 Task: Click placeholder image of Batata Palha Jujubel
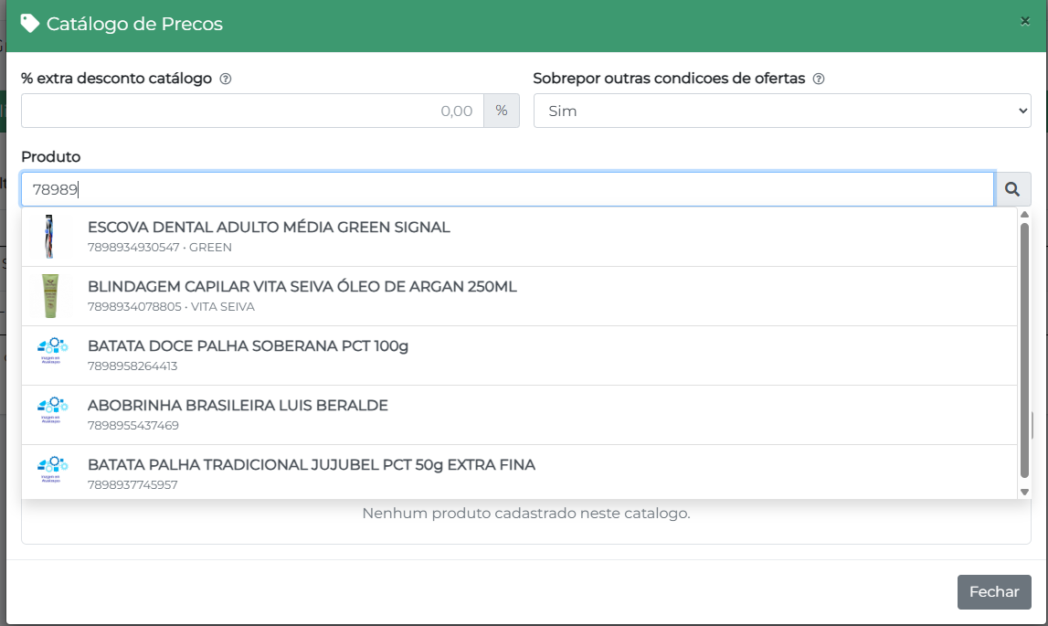51,470
